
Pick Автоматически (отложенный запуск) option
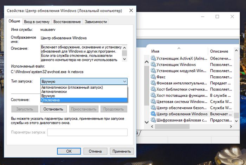72,87
